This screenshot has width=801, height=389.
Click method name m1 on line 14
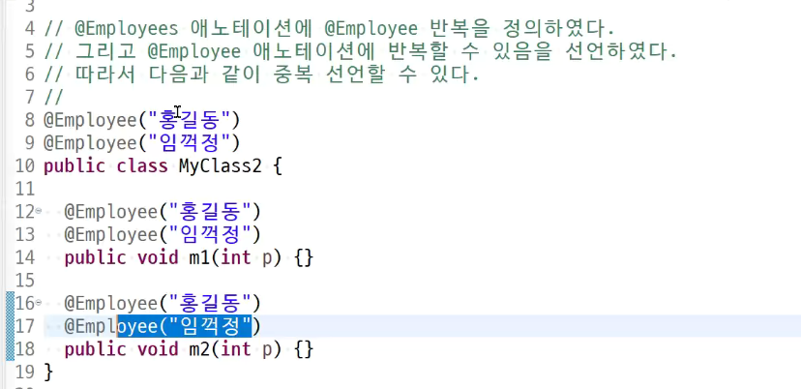(199, 258)
